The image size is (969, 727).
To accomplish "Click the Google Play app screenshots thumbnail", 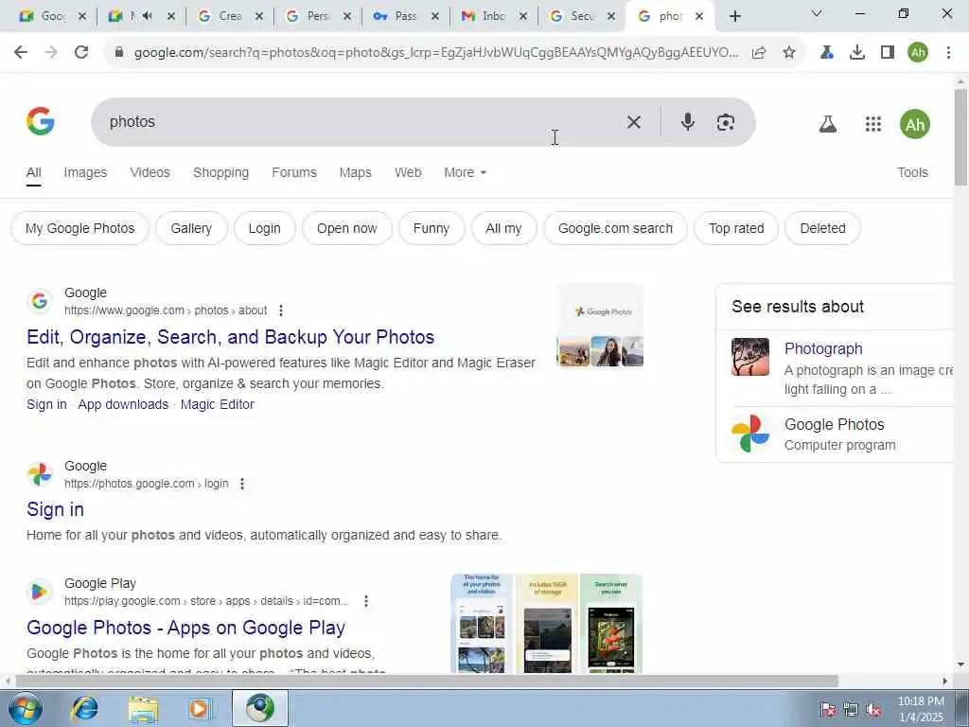I will tap(546, 623).
